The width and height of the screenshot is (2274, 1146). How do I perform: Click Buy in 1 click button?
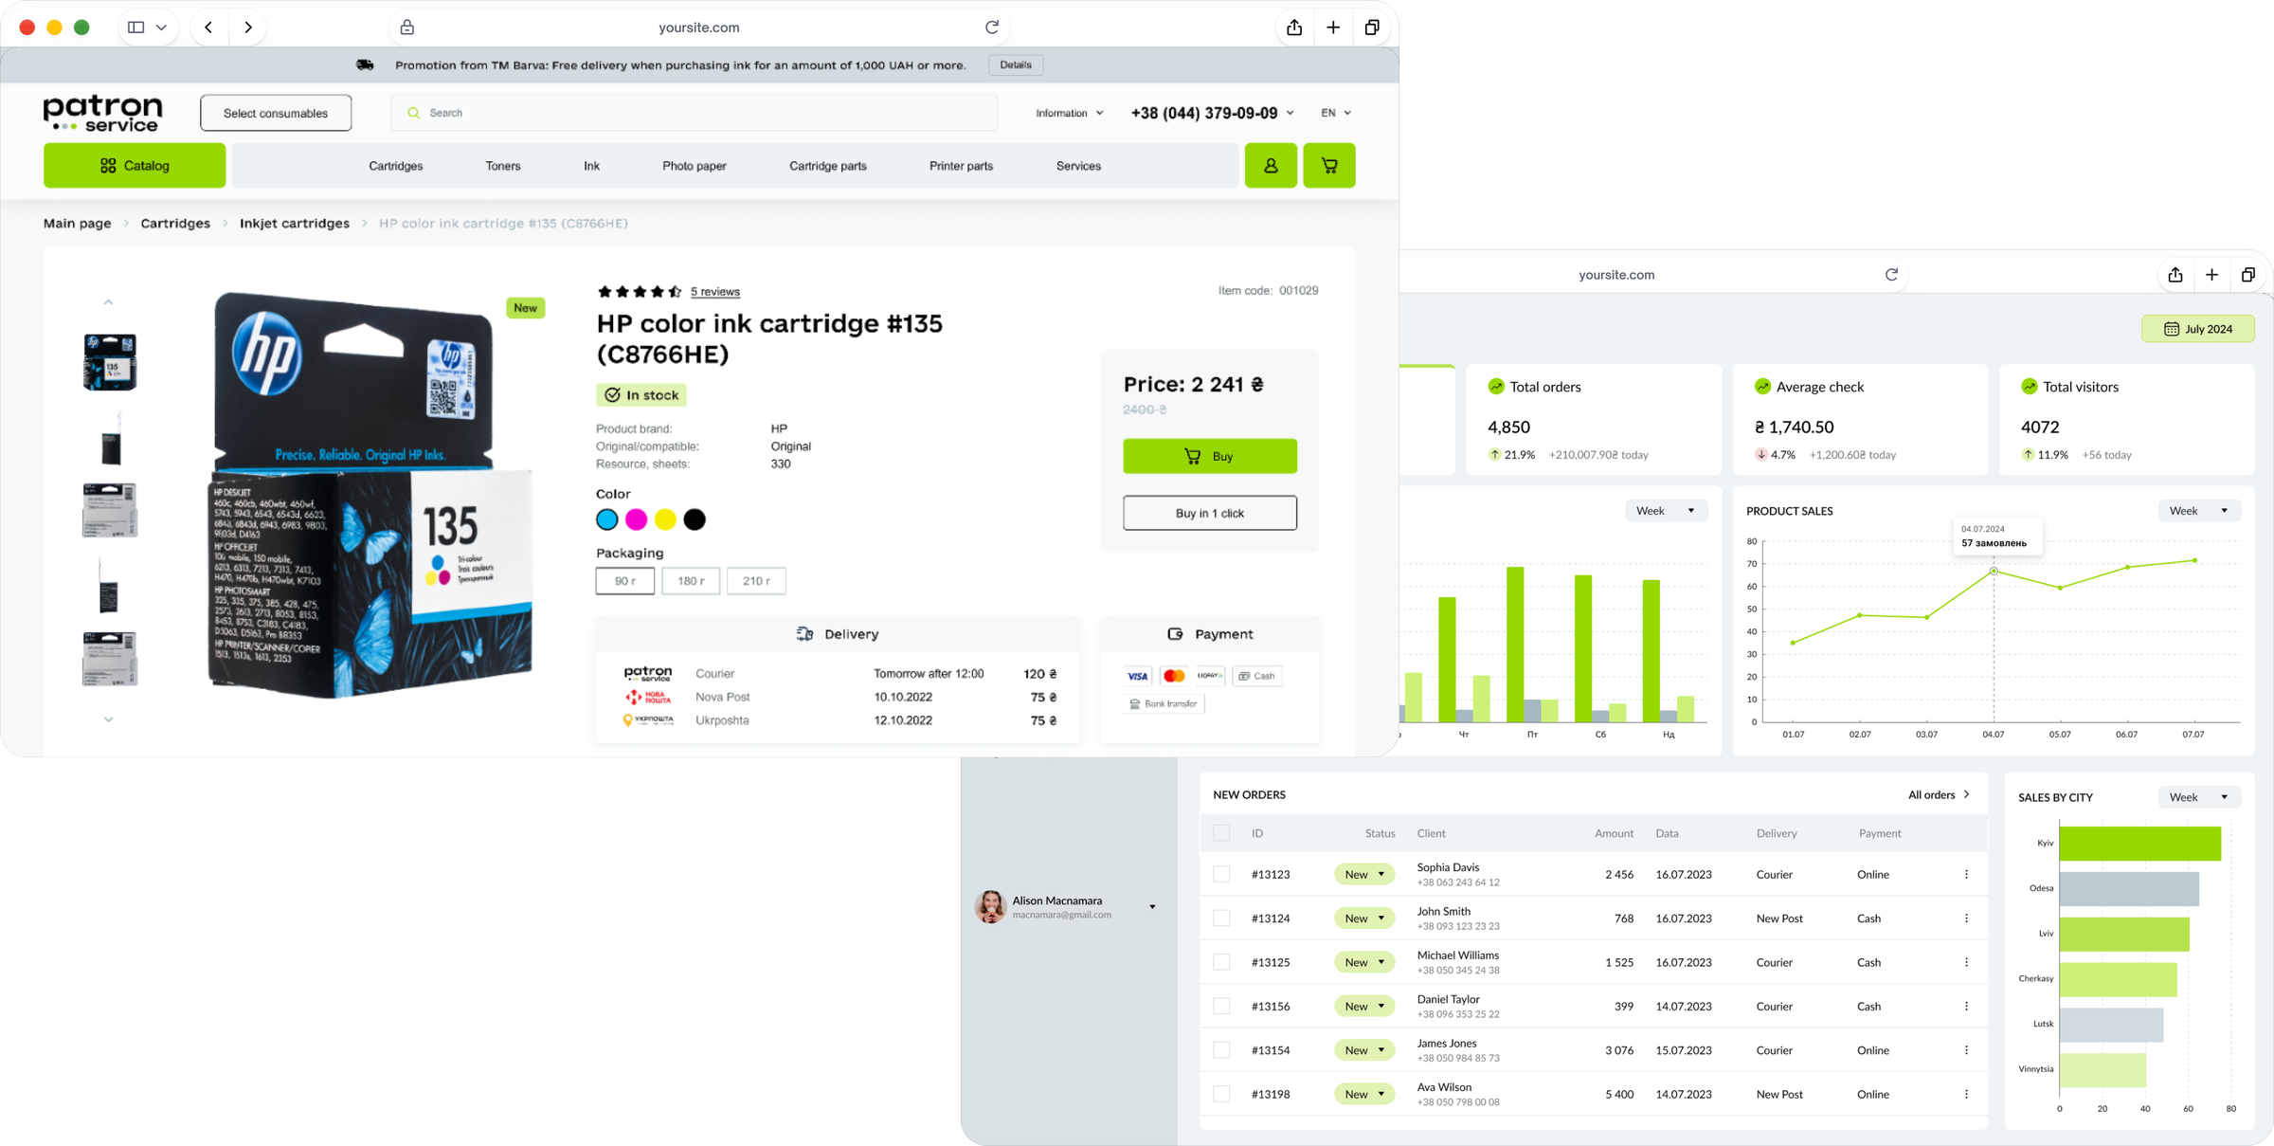(x=1210, y=513)
